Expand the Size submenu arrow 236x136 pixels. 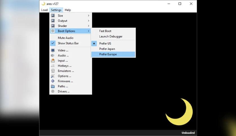click(x=89, y=15)
